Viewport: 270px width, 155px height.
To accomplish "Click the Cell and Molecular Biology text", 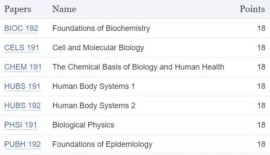I will coord(98,48).
